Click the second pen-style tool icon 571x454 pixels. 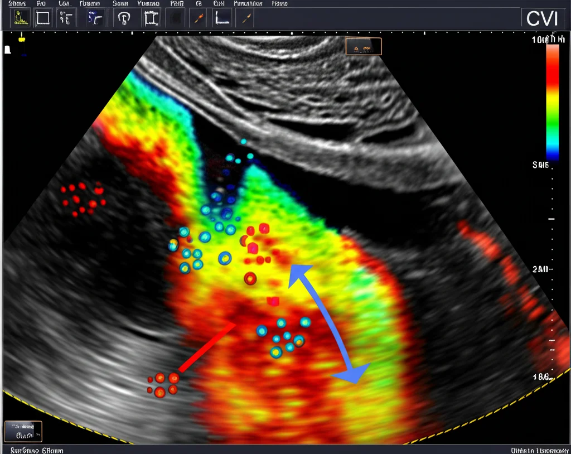pos(245,18)
